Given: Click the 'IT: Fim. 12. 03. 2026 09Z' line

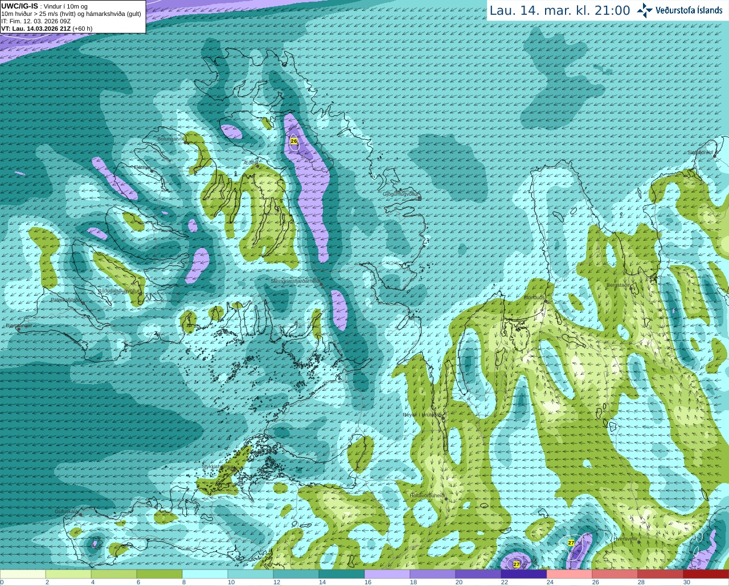Looking at the screenshot, I should (36, 21).
